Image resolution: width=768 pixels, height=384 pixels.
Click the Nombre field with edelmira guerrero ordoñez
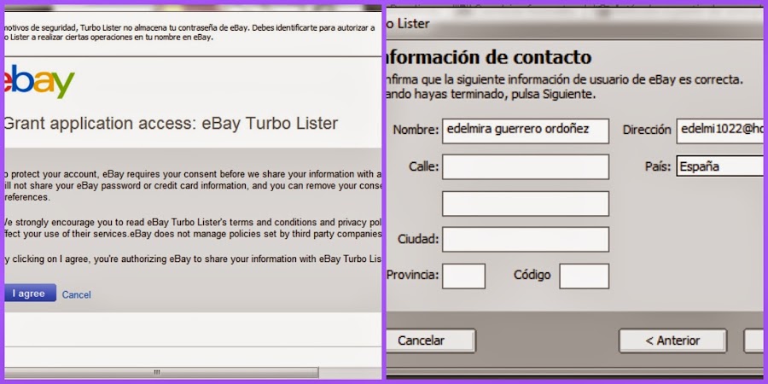pyautogui.click(x=526, y=131)
